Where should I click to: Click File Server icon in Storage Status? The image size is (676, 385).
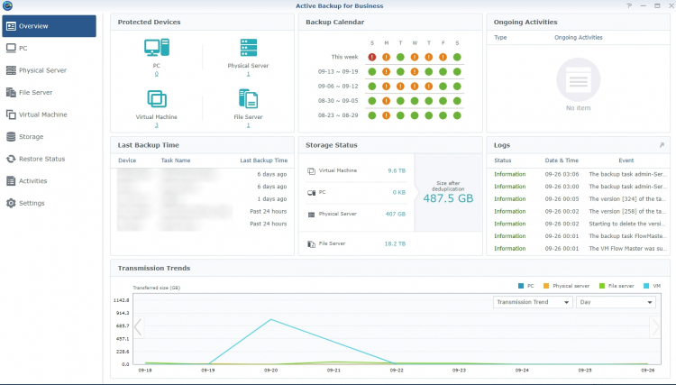311,244
